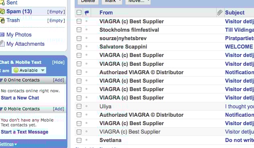The height and width of the screenshot is (148, 254).
Task: Click Start a New Chat
Action: (x=20, y=98)
